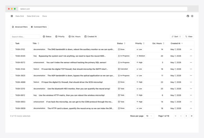Switch to Advanced filters mode

[20, 27]
